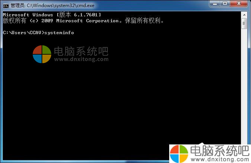The image size is (251, 163).
Task: Open the cmd.exe system menu icon
Action: click(x=6, y=6)
